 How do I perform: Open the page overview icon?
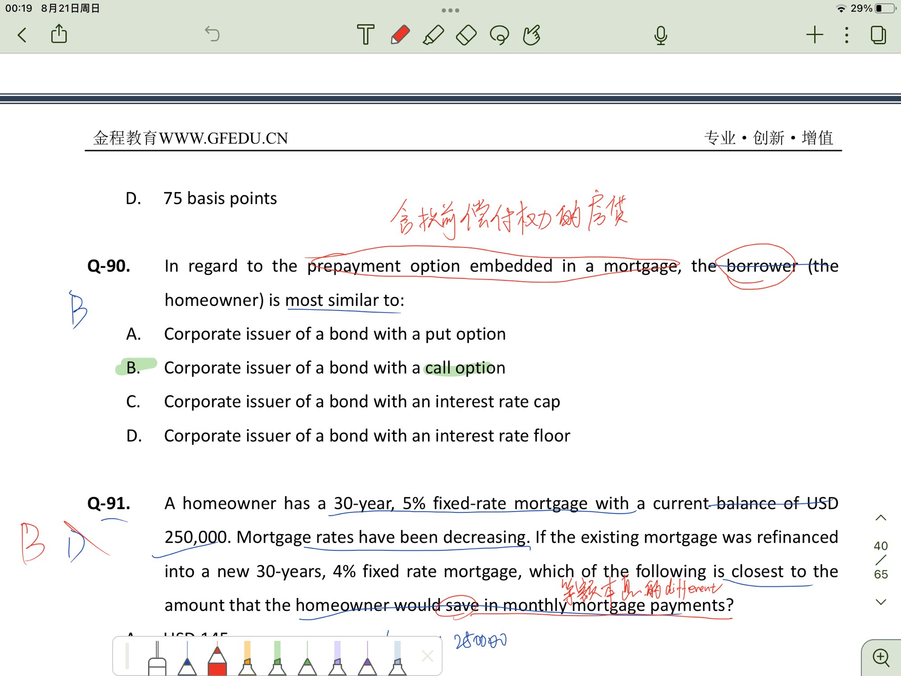[878, 35]
